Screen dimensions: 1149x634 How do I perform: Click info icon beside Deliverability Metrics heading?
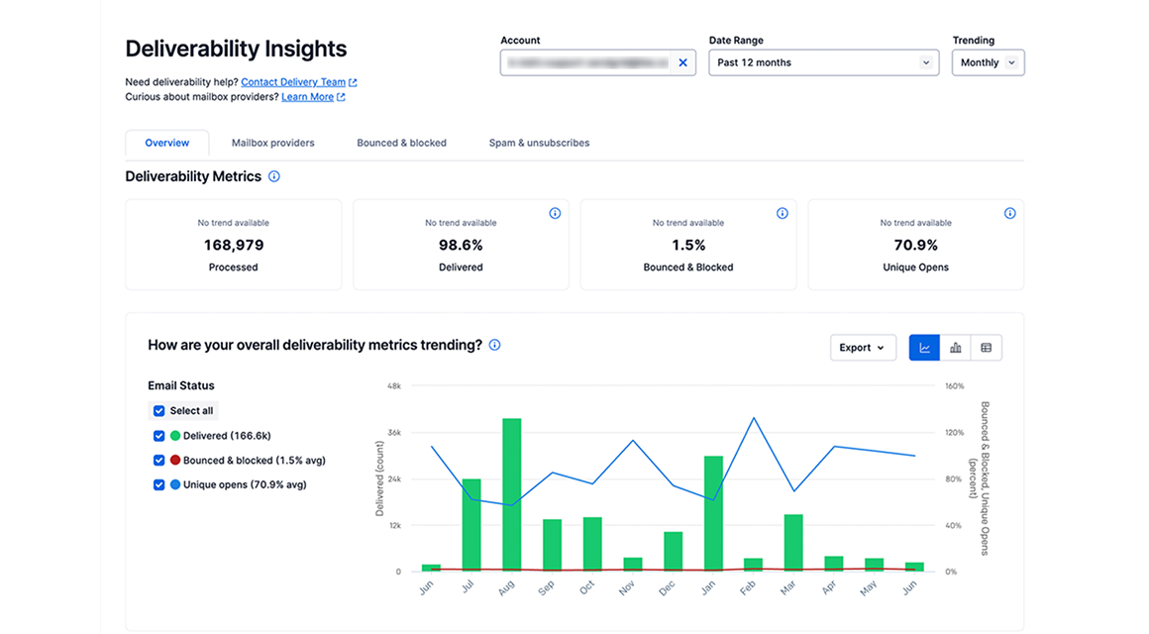[x=274, y=176]
